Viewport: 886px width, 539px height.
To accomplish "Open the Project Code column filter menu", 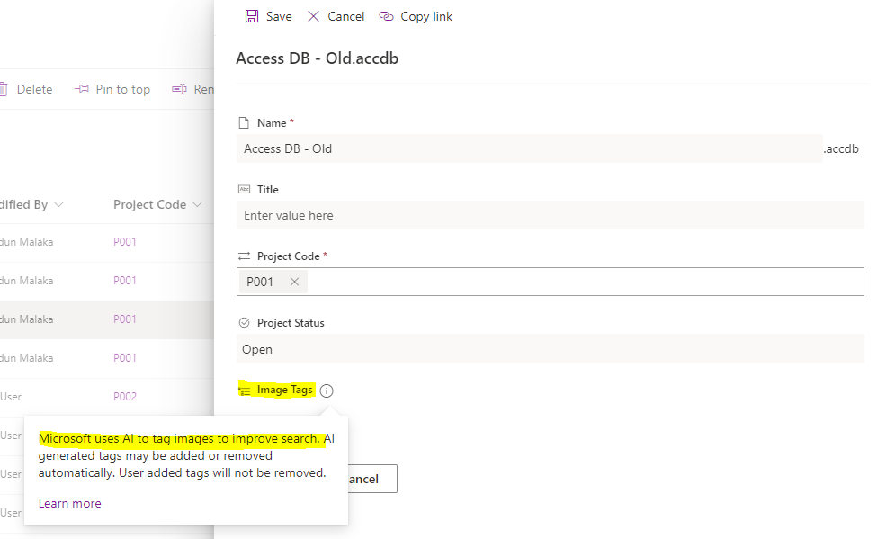I will (x=196, y=204).
